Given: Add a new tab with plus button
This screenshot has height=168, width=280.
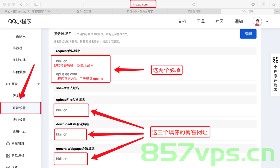Looking at the screenshot, I should pos(277,12).
